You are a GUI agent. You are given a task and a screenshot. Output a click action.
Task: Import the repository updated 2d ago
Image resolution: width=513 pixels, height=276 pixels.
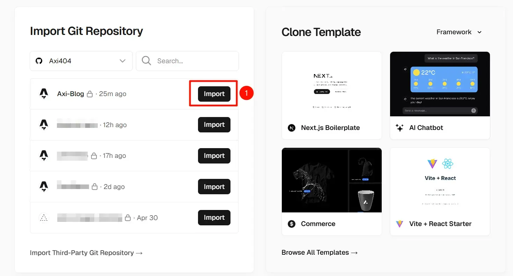pyautogui.click(x=214, y=187)
